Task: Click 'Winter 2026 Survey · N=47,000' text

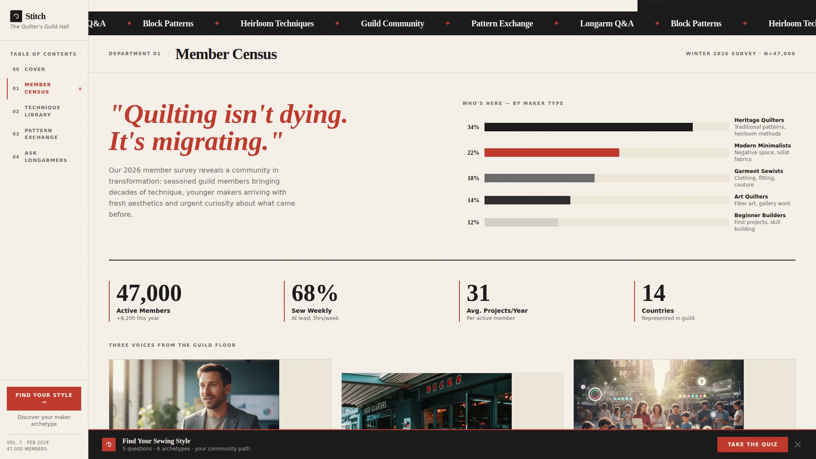Action: (x=740, y=54)
